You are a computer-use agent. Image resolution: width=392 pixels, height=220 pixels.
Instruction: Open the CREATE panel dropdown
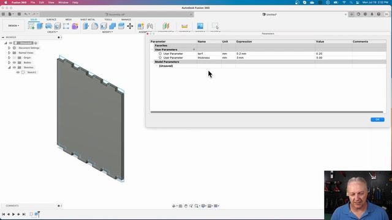[x=52, y=32]
